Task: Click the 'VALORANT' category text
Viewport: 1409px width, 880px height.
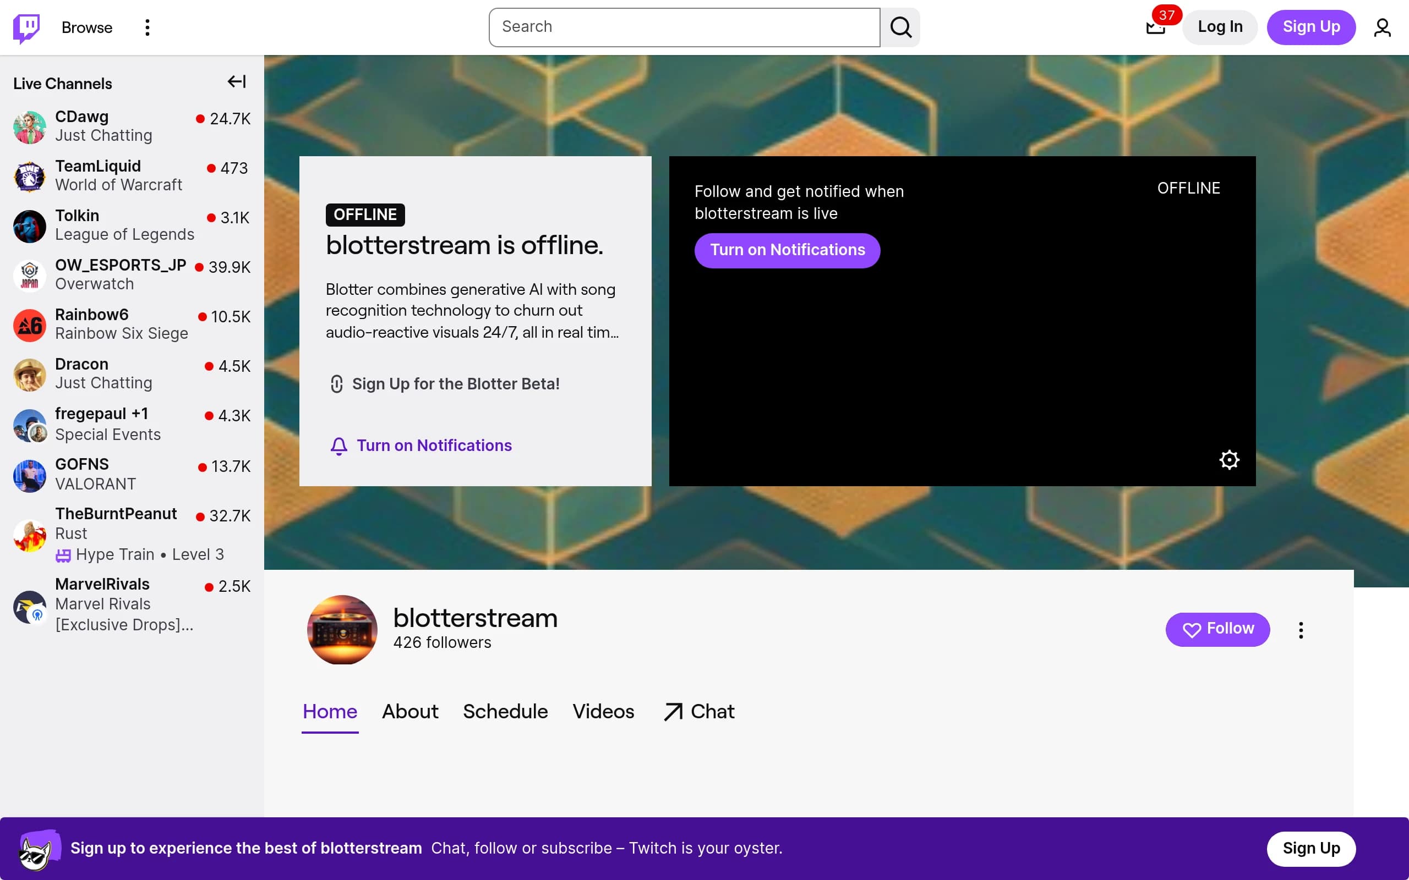Action: tap(95, 484)
